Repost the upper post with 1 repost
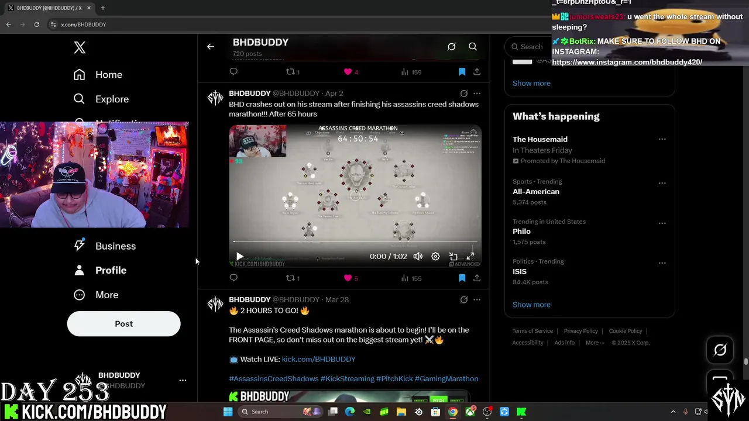This screenshot has width=749, height=421. 293,71
